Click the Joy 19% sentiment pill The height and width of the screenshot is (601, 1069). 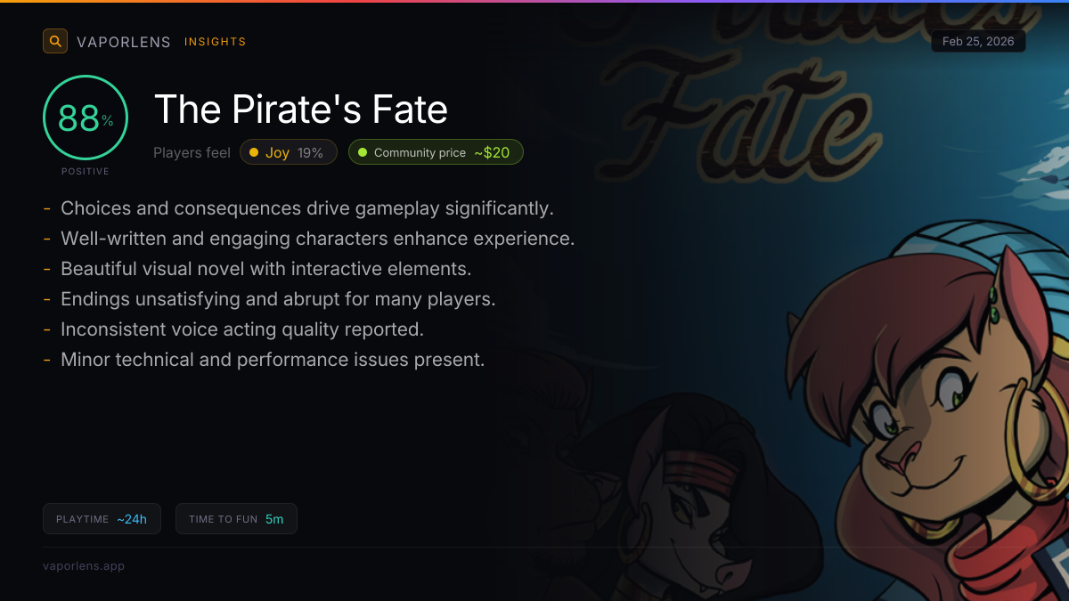pos(288,152)
